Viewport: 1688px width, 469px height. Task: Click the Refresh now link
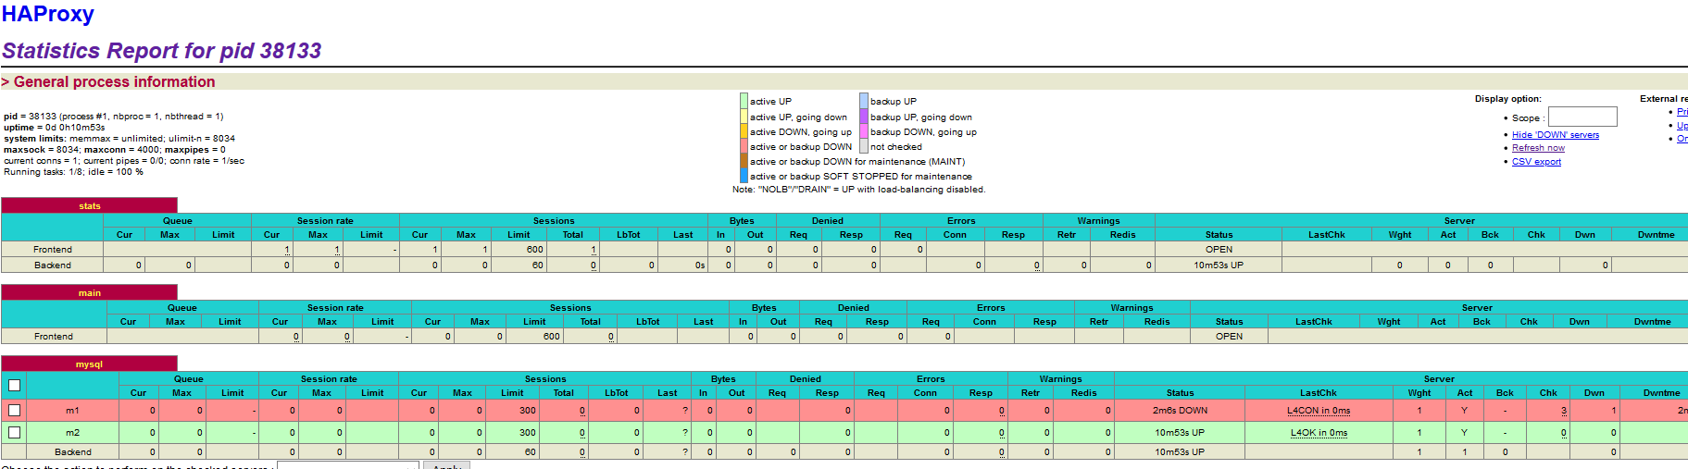pos(1538,148)
